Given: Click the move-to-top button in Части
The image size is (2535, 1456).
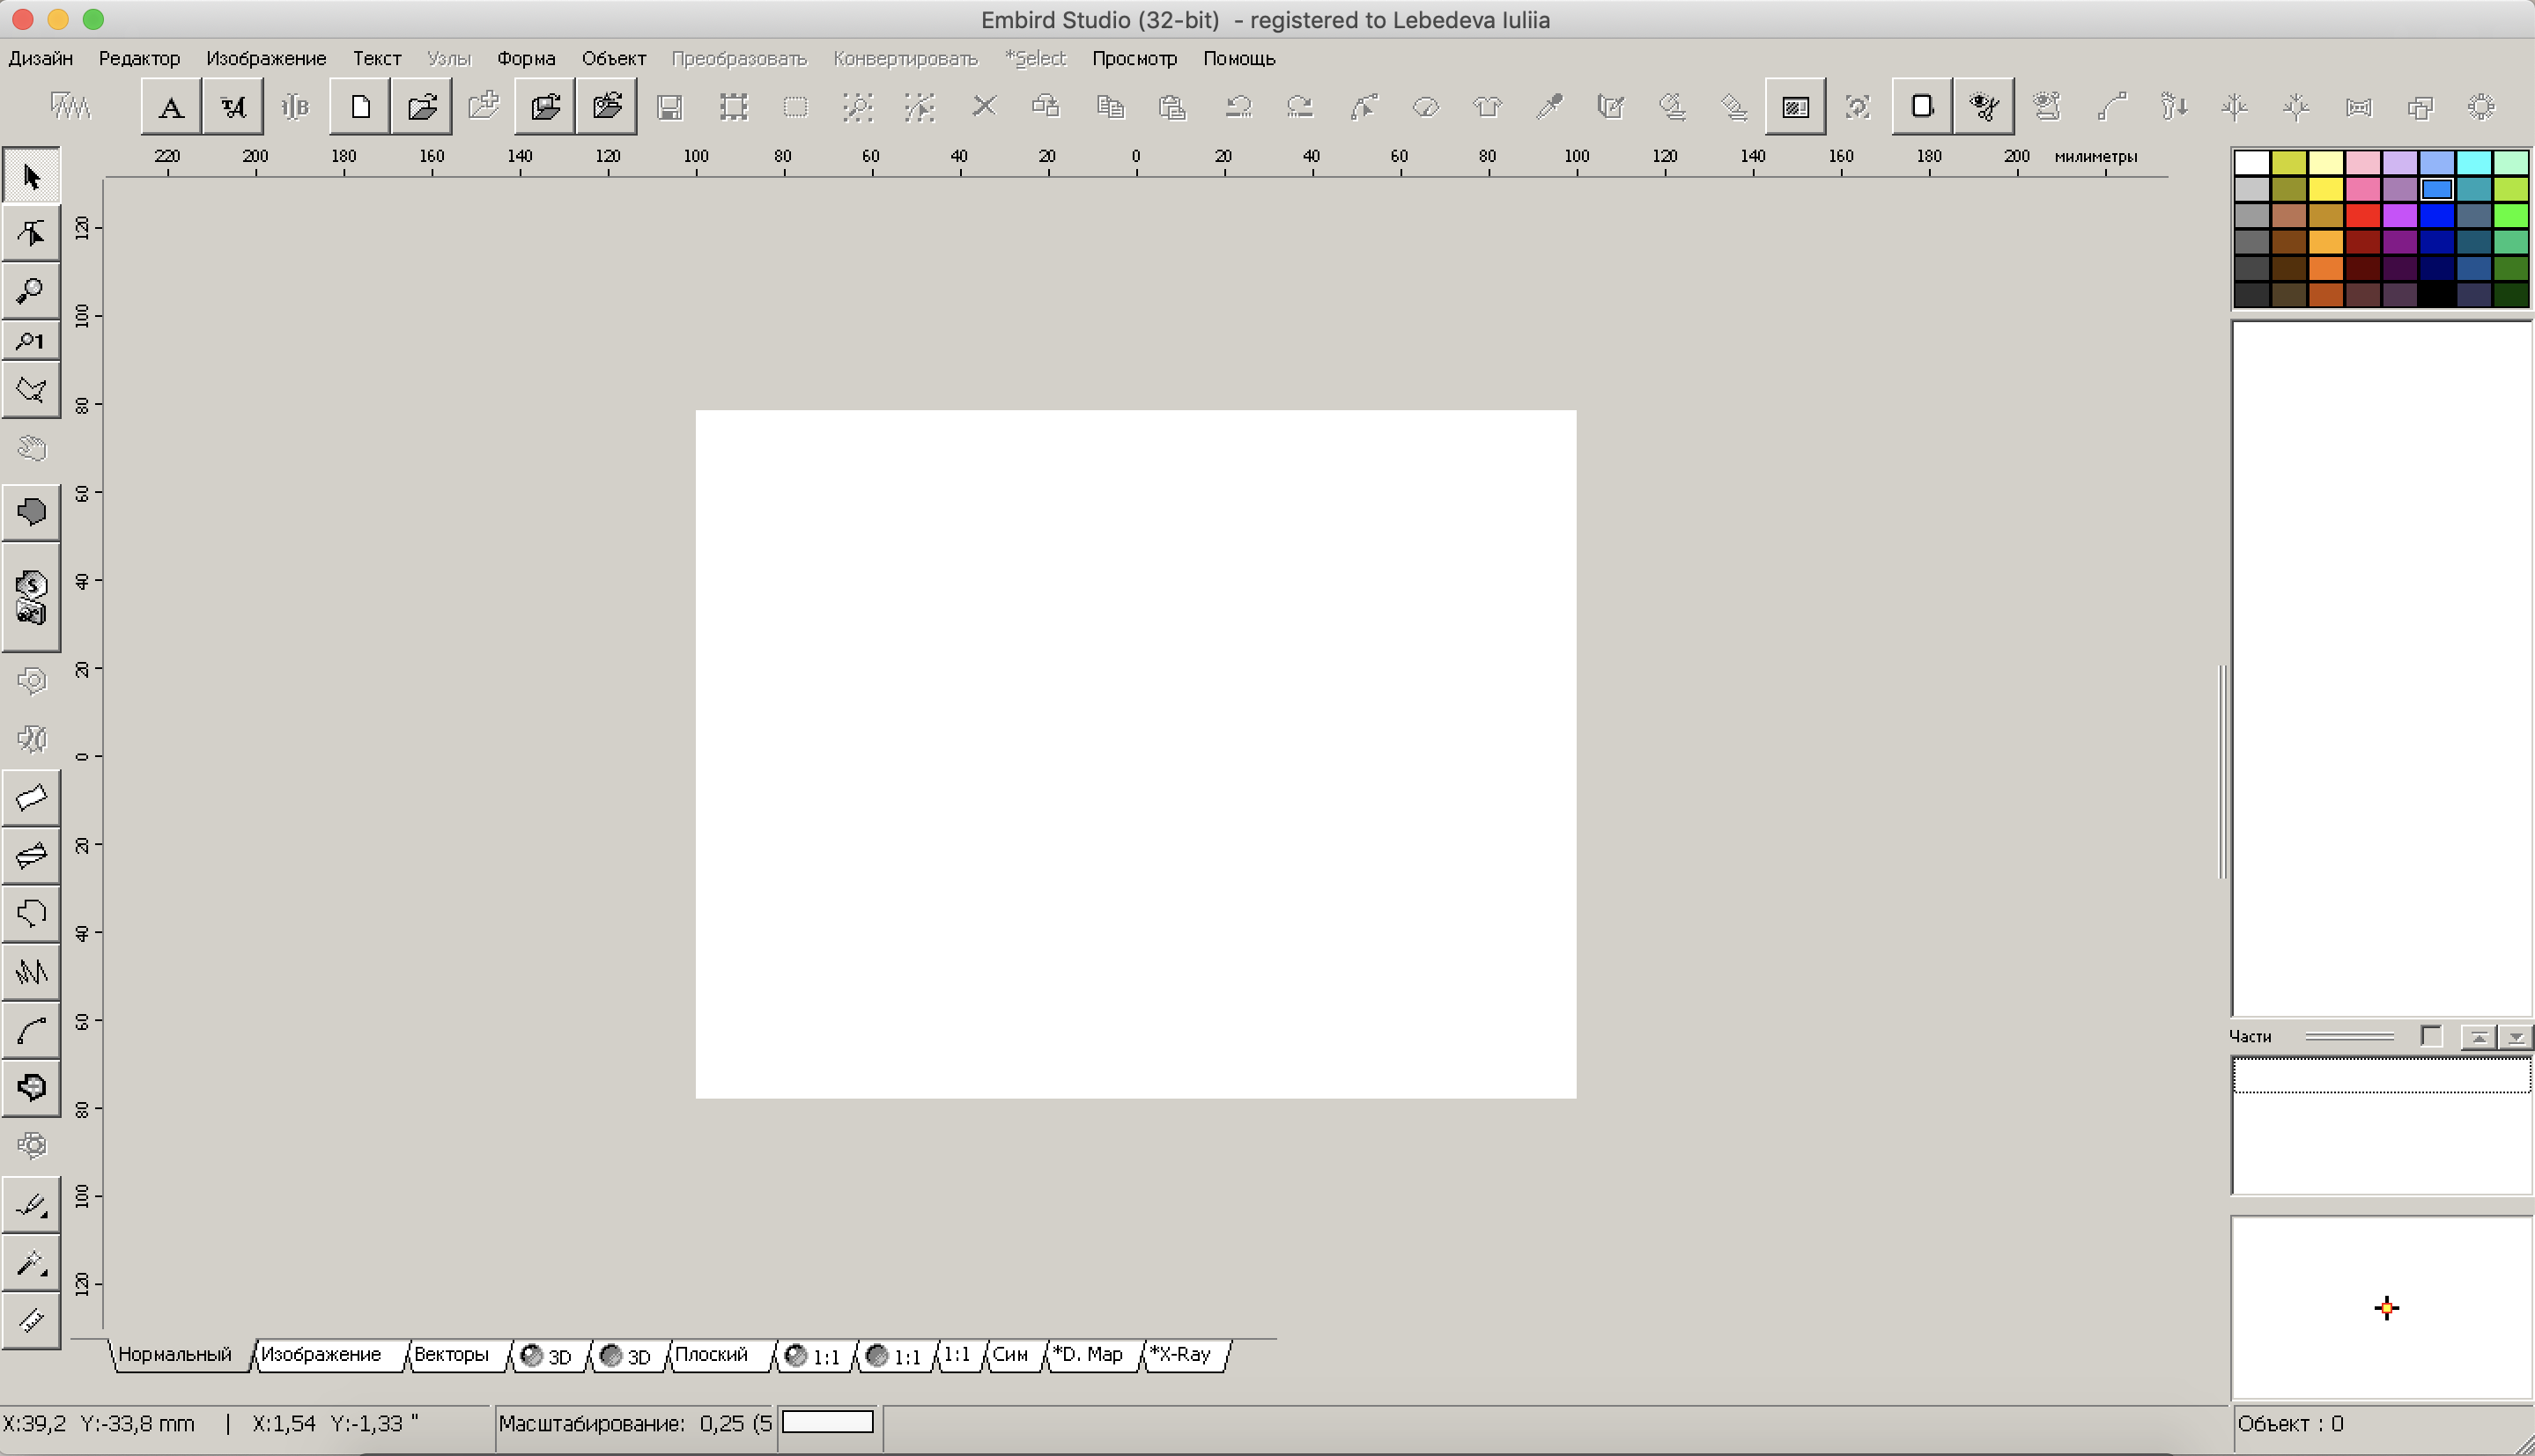Looking at the screenshot, I should pyautogui.click(x=2478, y=1037).
